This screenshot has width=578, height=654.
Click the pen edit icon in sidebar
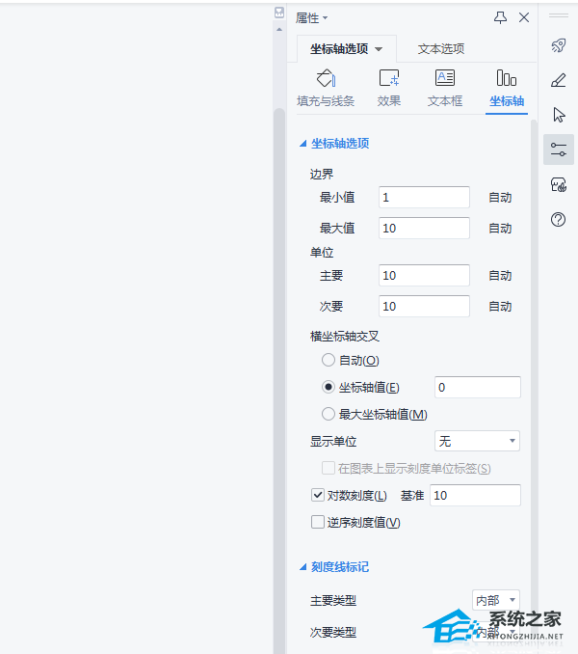tap(559, 80)
